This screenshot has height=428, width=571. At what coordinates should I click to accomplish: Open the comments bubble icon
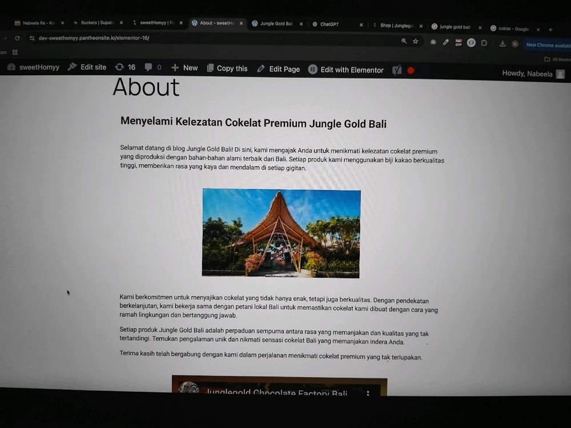pos(148,67)
